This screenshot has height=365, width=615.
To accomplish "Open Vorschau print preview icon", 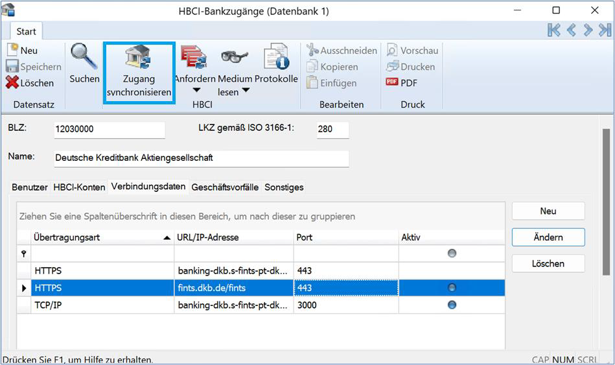I will point(392,50).
